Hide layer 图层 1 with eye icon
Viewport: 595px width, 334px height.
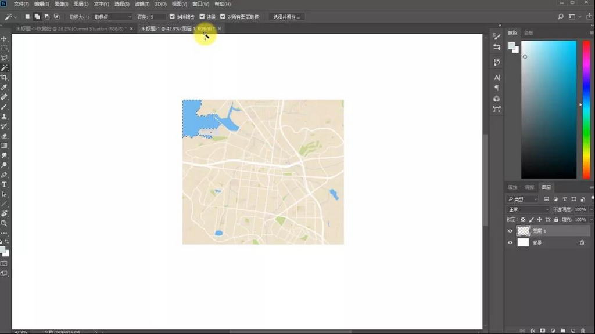(510, 231)
